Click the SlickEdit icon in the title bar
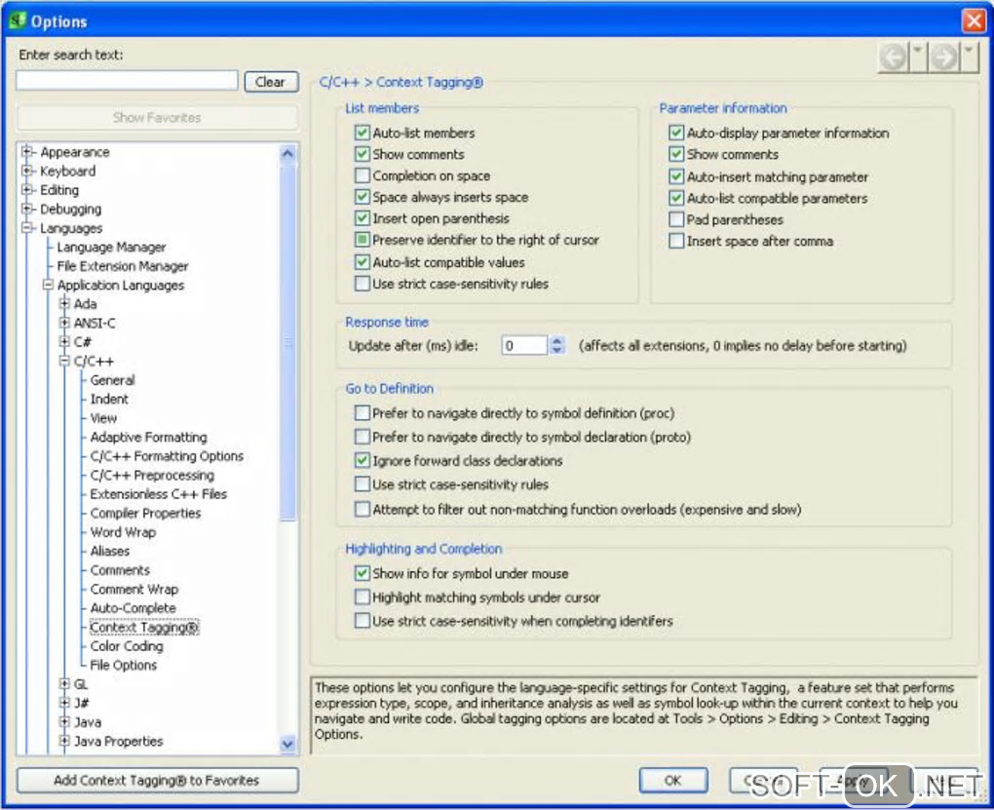Viewport: 994px width, 810px height. 18,20
